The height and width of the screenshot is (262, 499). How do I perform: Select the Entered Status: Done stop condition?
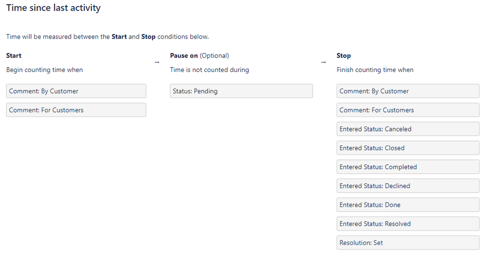point(408,205)
